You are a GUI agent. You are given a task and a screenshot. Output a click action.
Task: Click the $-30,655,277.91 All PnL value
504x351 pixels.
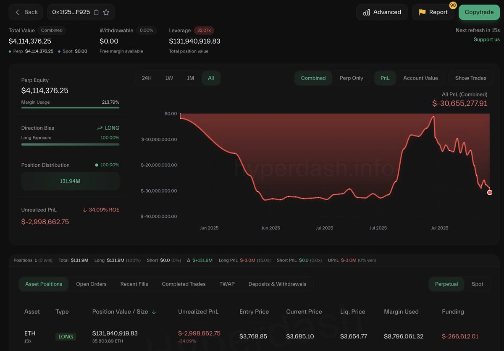pos(460,103)
